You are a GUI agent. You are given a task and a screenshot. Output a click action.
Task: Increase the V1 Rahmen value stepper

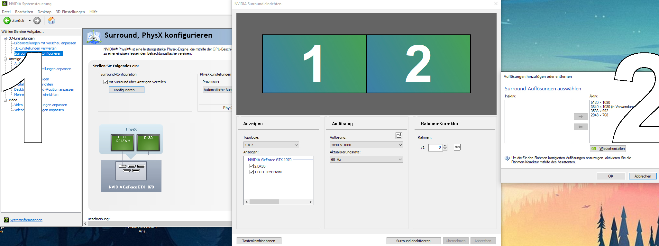coord(445,146)
